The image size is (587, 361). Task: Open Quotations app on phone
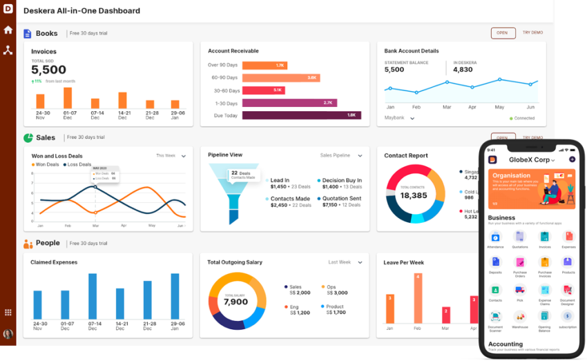[519, 237]
